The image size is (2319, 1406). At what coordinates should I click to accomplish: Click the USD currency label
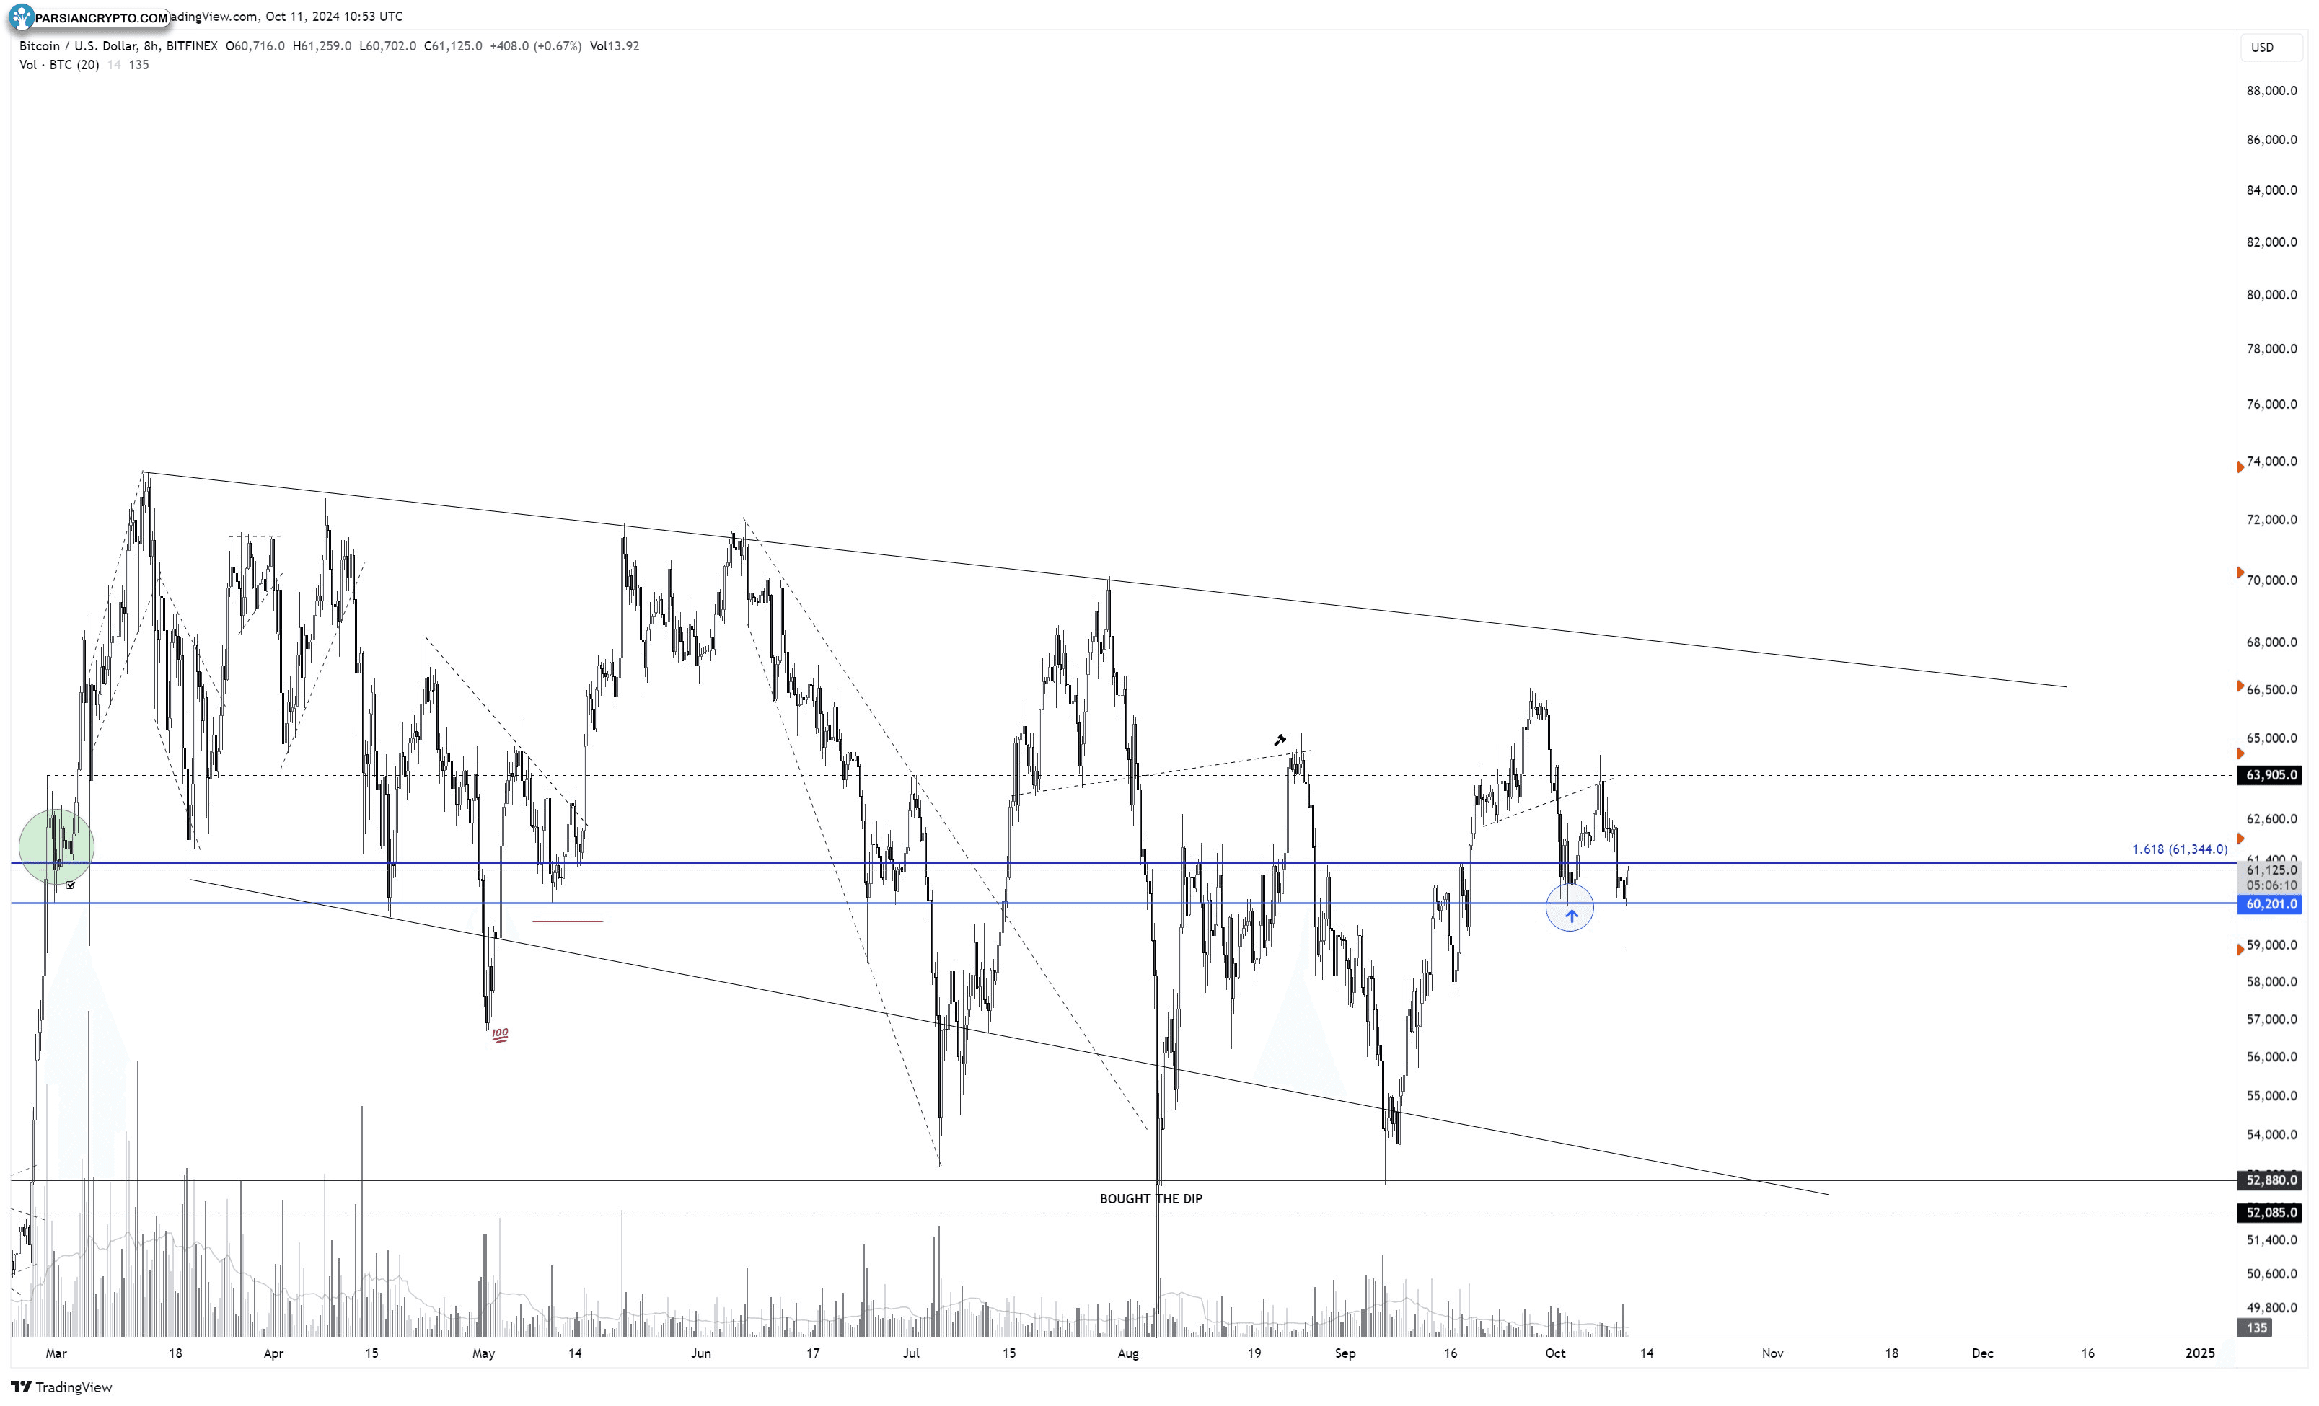coord(2261,47)
